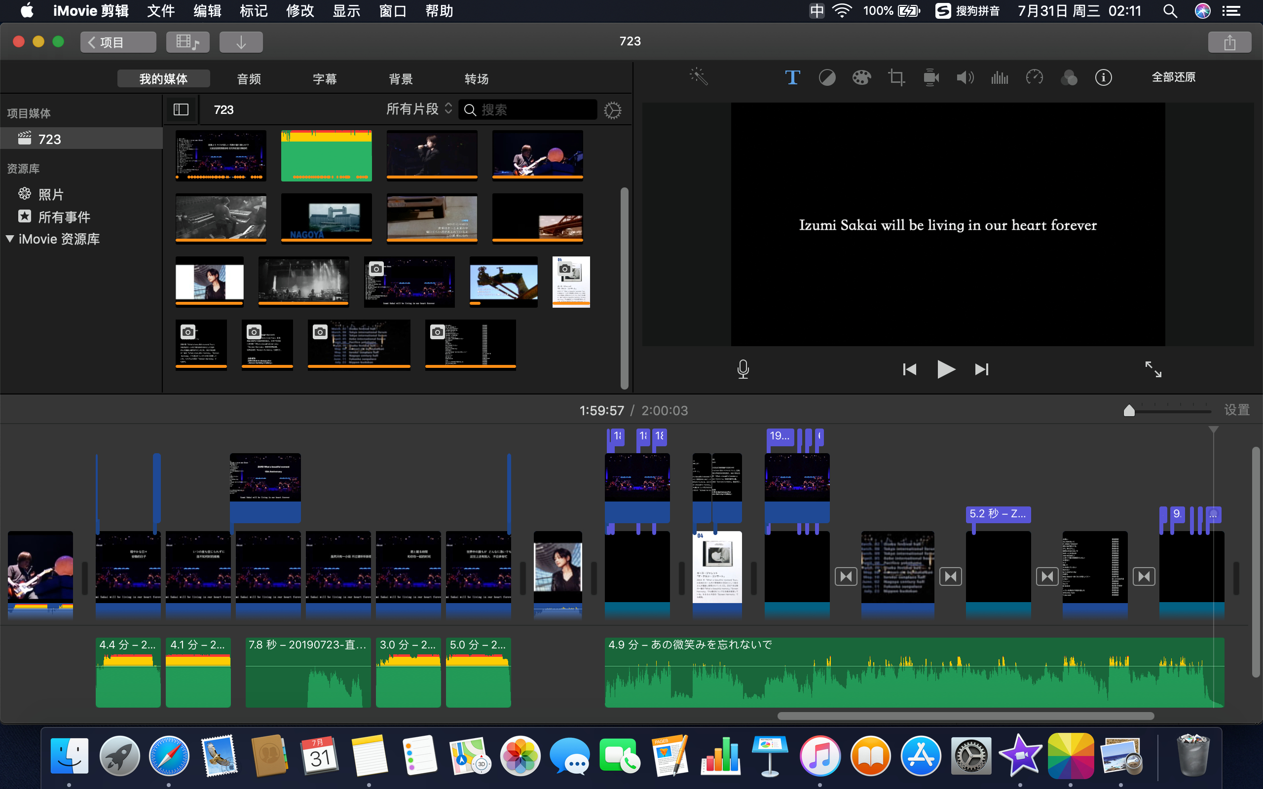Collapse the iMovie 资源库 tree
This screenshot has height=789, width=1263.
pos(10,239)
